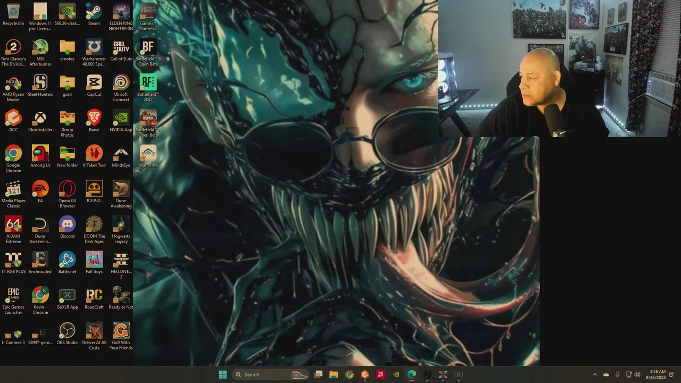Image resolution: width=681 pixels, height=383 pixels.
Task: Open File Explorer from taskbar
Action: tap(334, 374)
